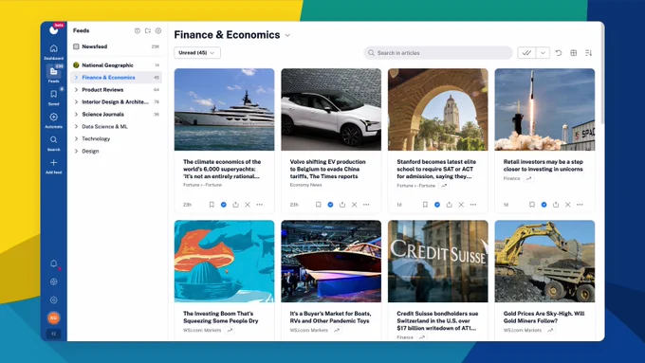Toggle read status on Volvo article
645x363 pixels.
click(330, 205)
